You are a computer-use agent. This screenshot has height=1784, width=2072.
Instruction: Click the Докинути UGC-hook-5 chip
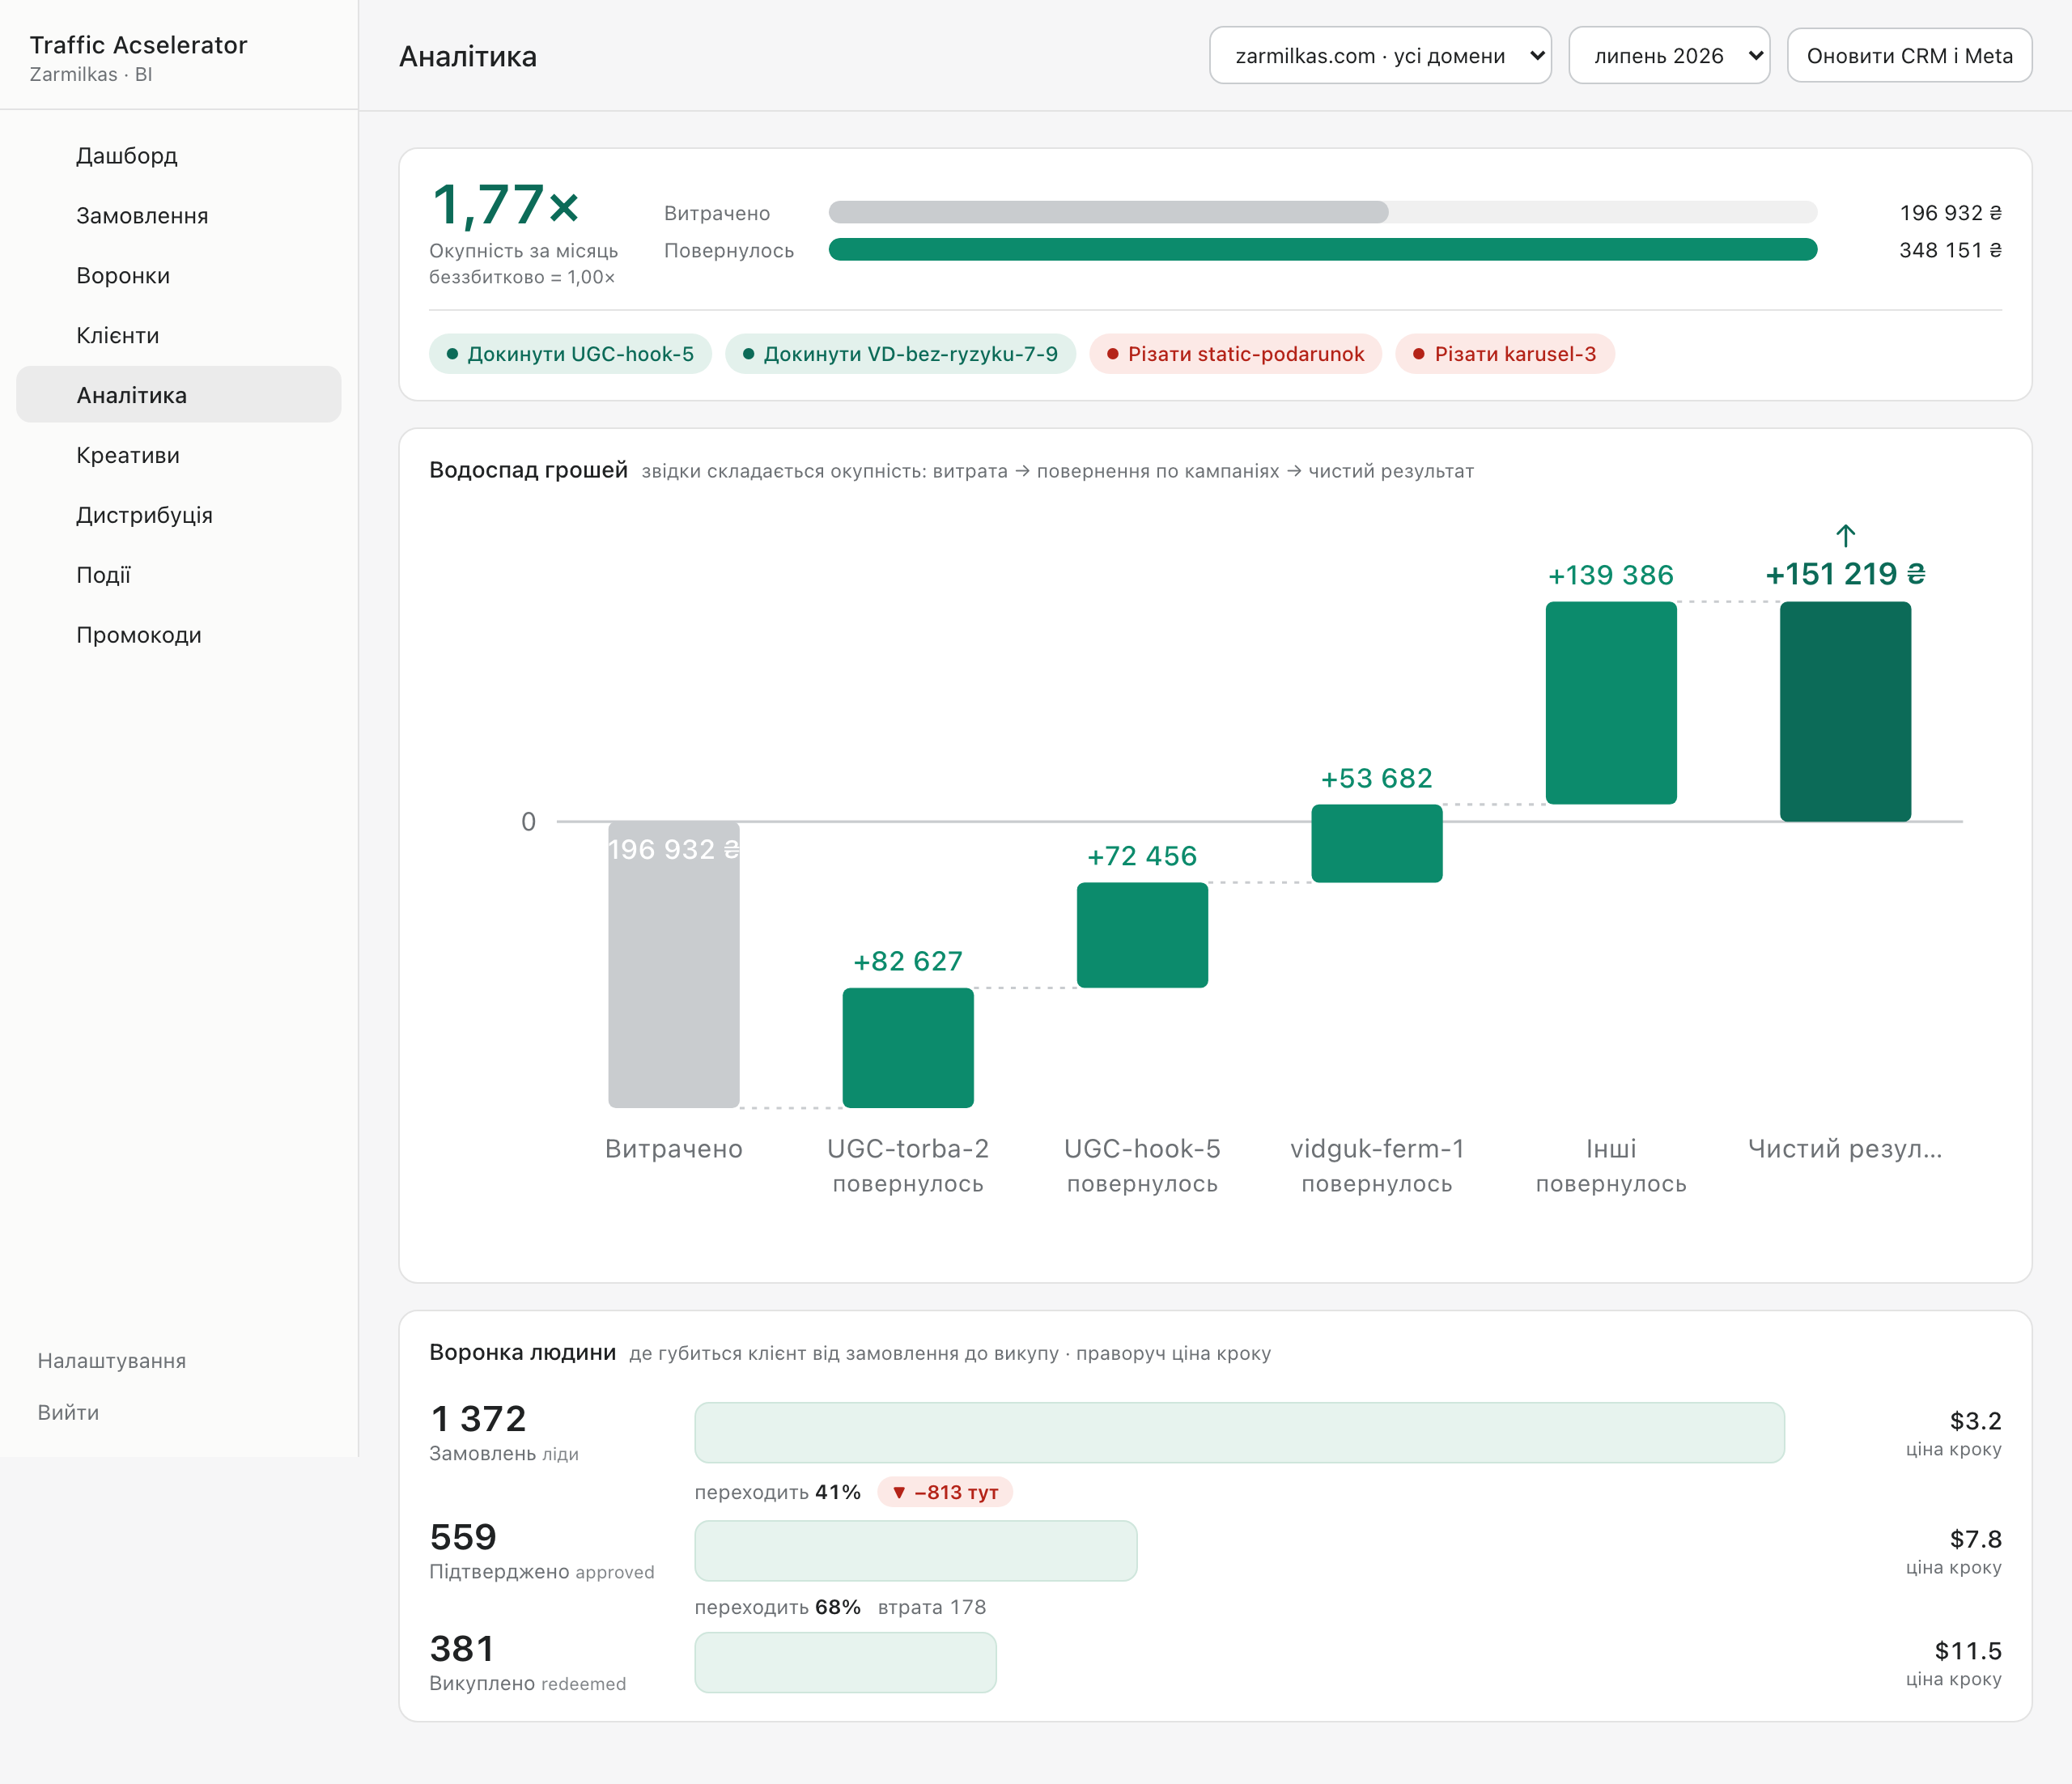pyautogui.click(x=570, y=354)
